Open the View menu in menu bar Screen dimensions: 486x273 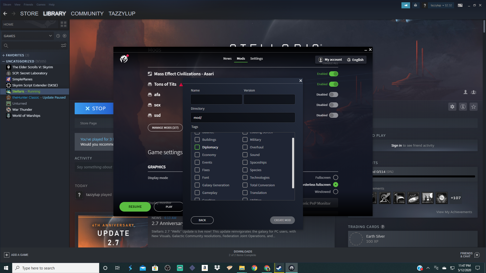coord(17,5)
